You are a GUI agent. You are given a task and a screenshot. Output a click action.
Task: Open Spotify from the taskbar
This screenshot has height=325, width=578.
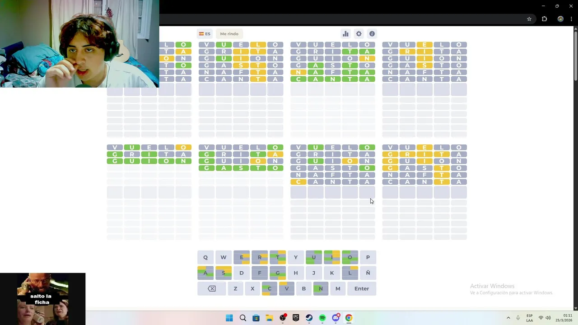point(322,318)
